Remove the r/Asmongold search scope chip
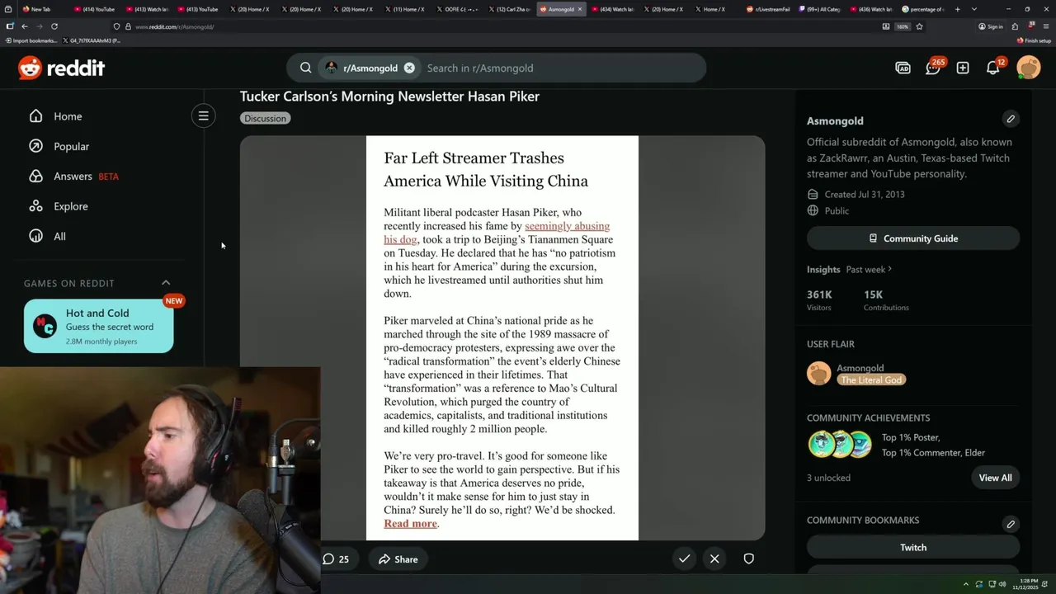The image size is (1056, 594). (x=409, y=68)
